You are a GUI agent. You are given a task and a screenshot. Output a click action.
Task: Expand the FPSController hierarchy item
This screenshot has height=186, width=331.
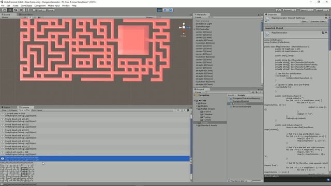194,29
